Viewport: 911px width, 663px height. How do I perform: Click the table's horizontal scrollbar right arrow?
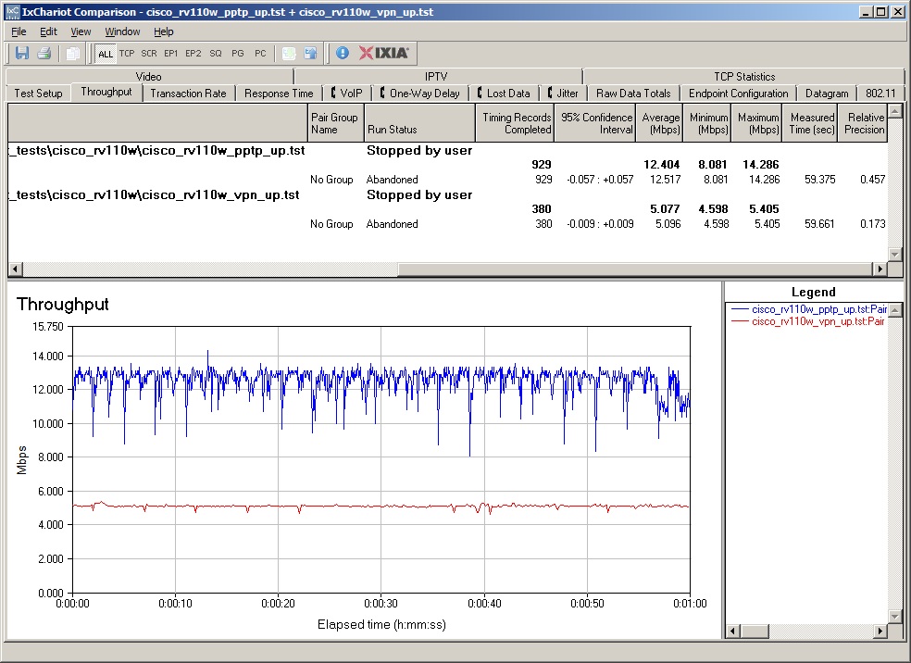(880, 269)
